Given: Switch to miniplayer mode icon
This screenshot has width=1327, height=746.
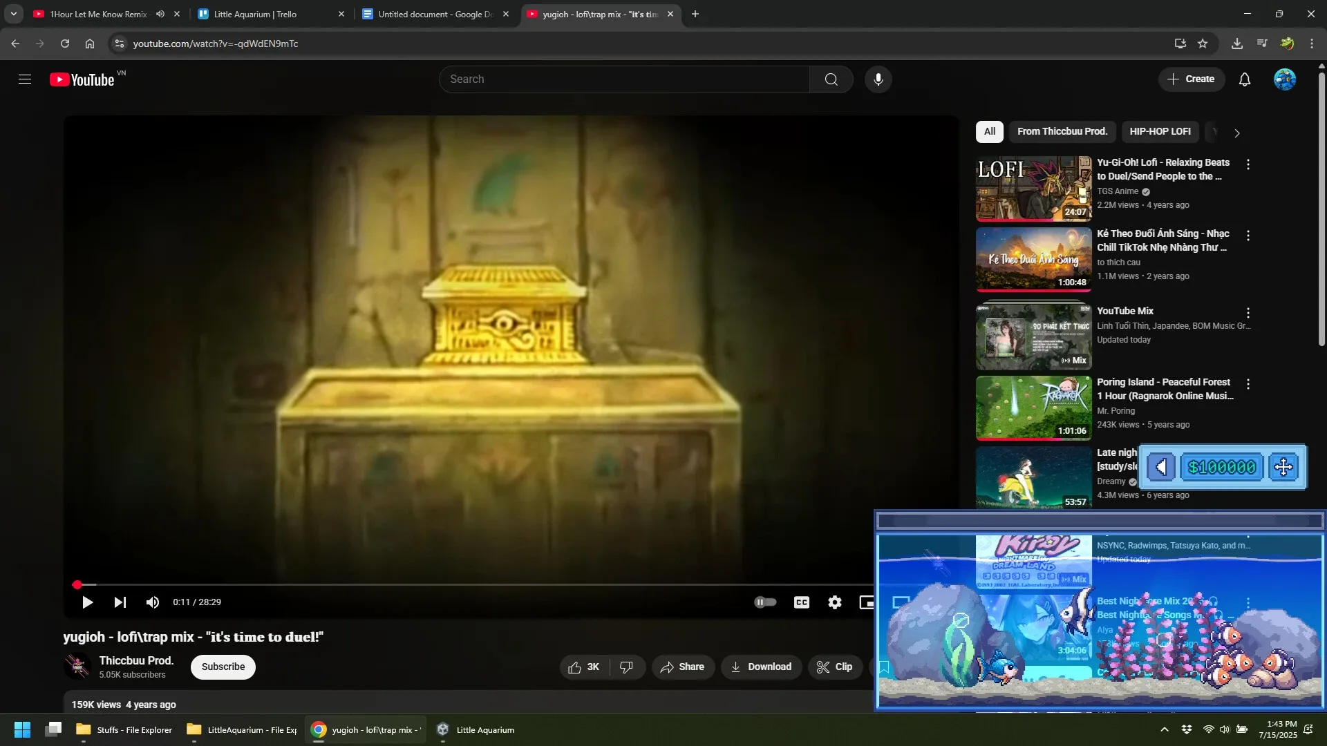Looking at the screenshot, I should [867, 602].
